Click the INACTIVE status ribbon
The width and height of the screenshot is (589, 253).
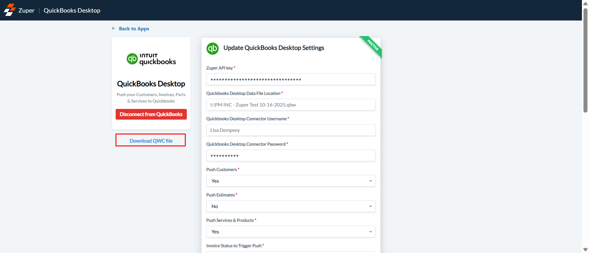pos(372,46)
